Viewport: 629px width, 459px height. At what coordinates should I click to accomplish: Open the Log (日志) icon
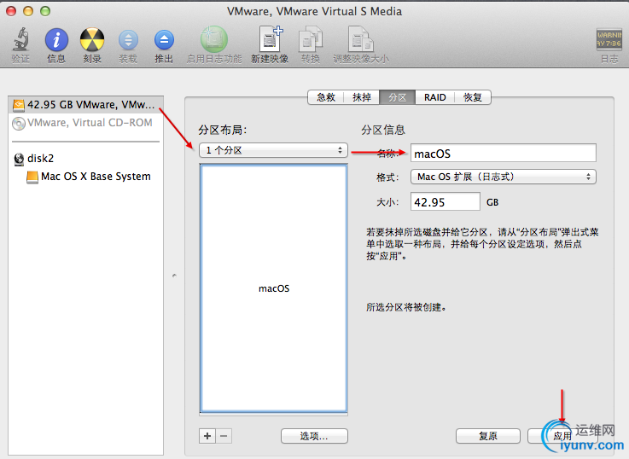coord(609,39)
